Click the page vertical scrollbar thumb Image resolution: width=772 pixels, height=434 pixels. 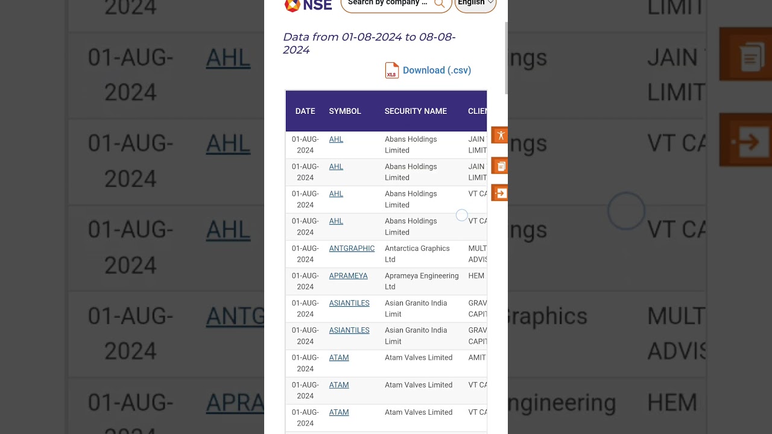506,57
